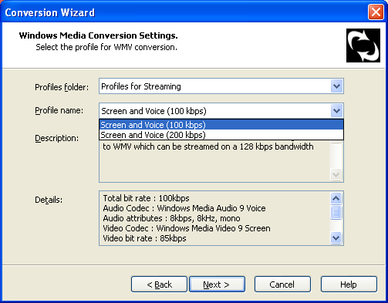The height and width of the screenshot is (303, 388).
Task: Click the Profile name dropdown arrow
Action: pyautogui.click(x=336, y=111)
